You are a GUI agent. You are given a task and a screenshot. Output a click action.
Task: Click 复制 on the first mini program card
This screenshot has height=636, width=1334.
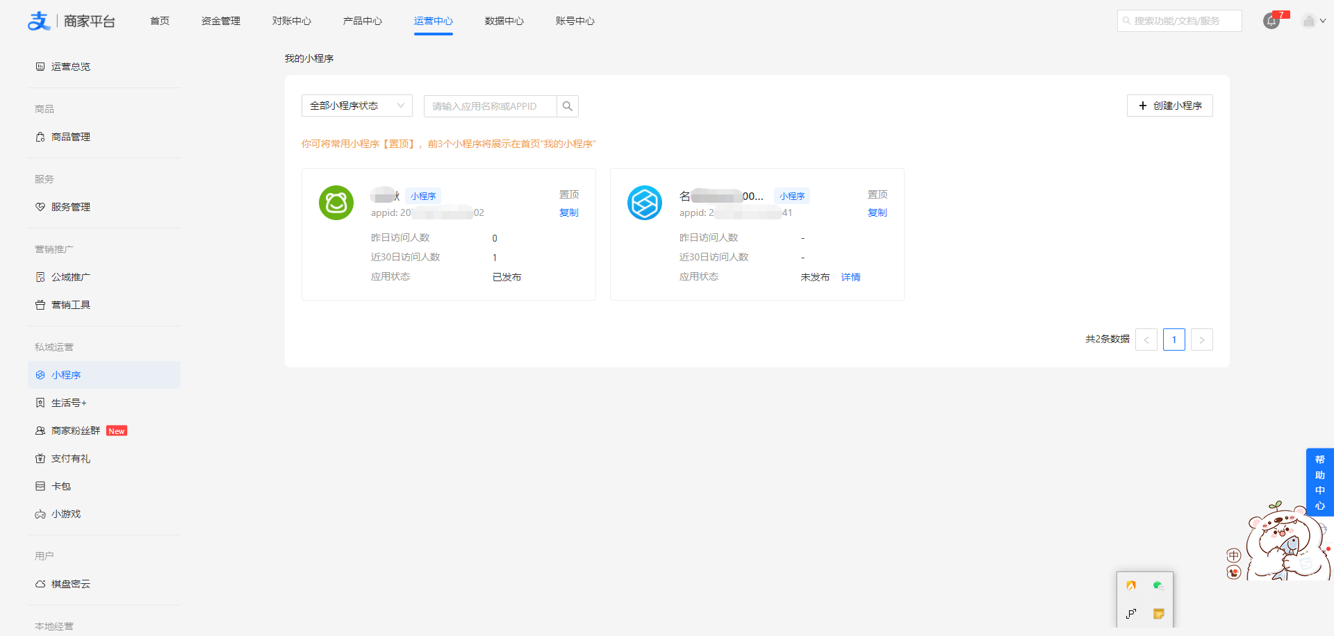tap(569, 212)
